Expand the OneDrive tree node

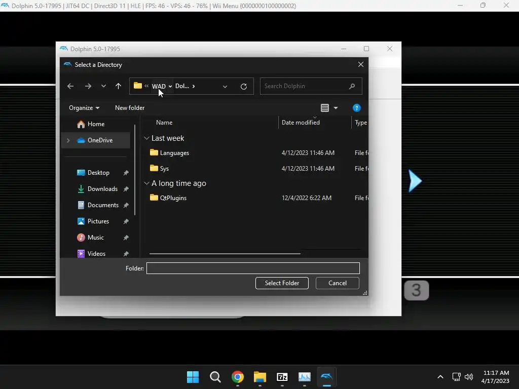68,140
